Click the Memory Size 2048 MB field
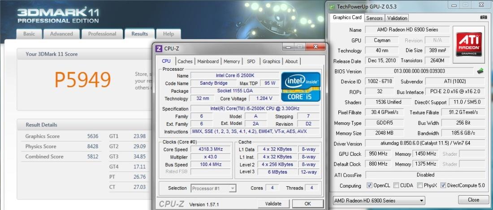The image size is (493, 210). (384, 133)
